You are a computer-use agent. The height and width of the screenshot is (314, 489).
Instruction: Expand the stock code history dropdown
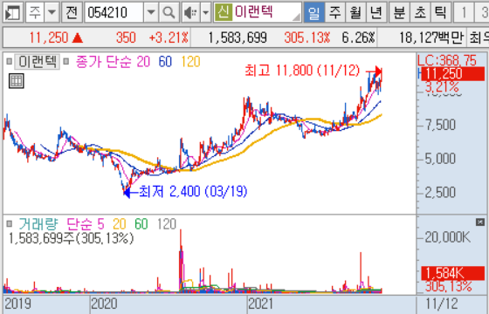(x=151, y=12)
